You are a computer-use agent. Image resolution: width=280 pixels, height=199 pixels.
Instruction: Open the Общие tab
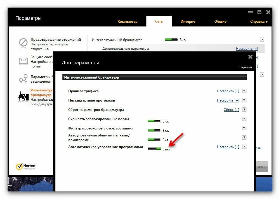[220, 22]
